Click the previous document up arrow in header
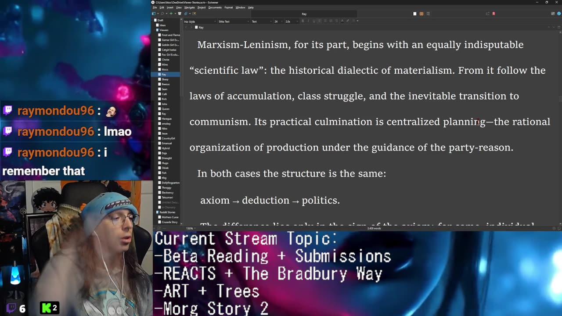The height and width of the screenshot is (316, 562). [x=549, y=27]
